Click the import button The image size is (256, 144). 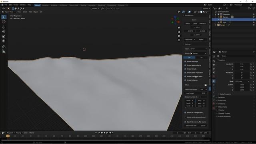tap(201, 40)
